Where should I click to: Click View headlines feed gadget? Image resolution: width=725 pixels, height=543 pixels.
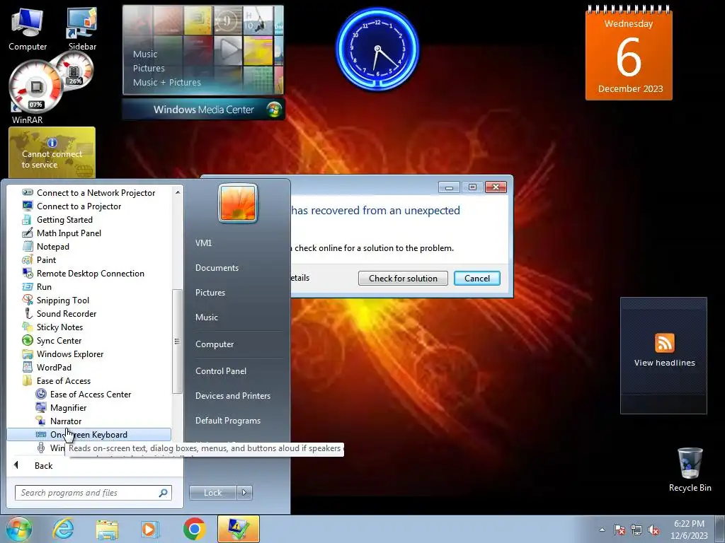click(x=664, y=356)
